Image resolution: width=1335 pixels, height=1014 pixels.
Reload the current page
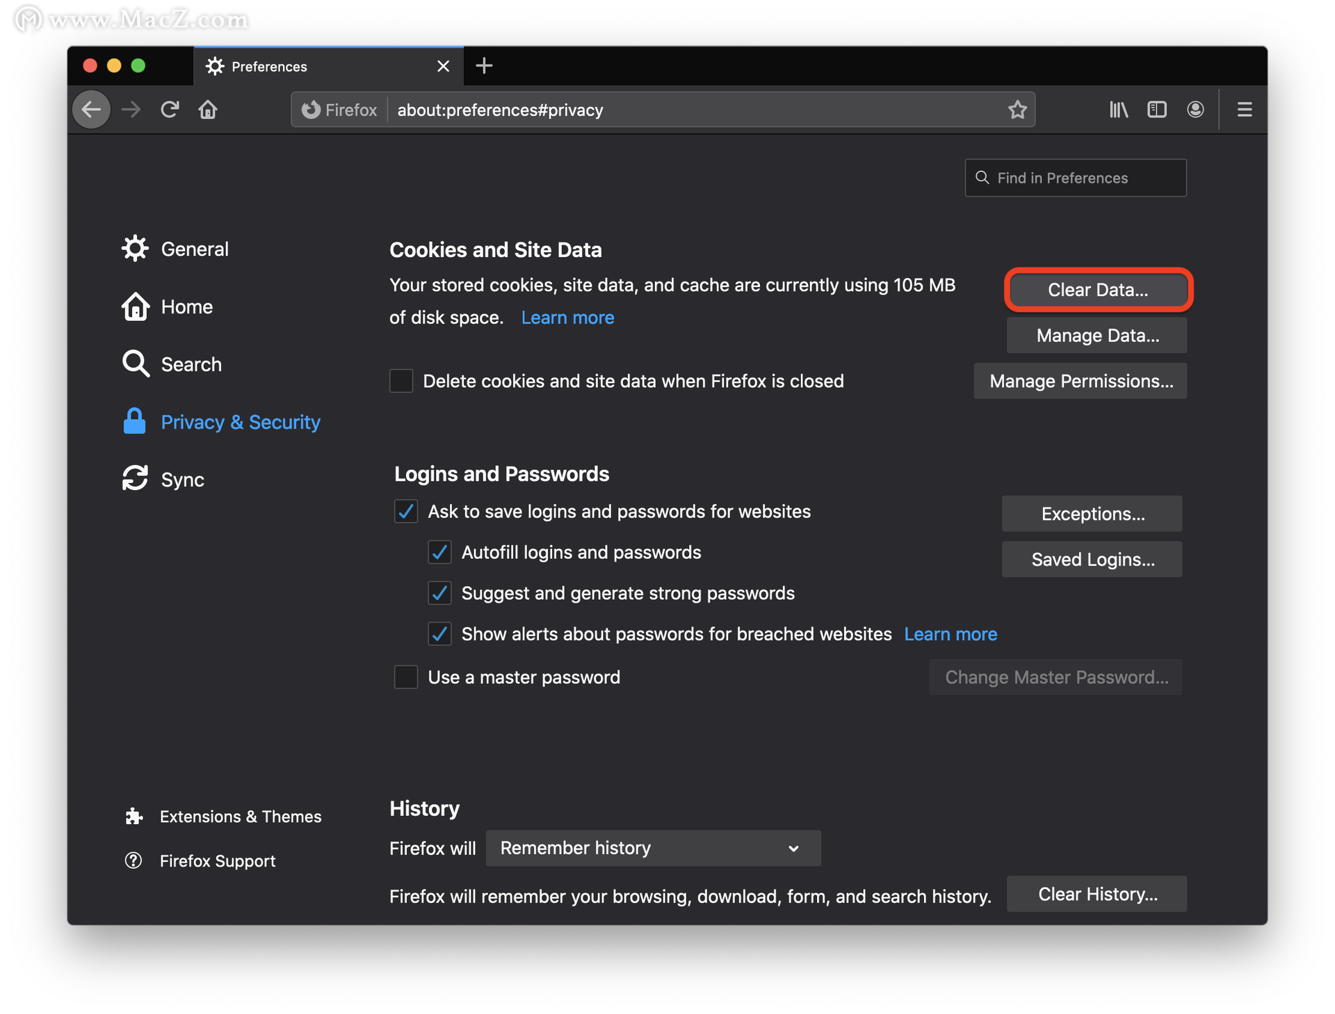coord(170,110)
